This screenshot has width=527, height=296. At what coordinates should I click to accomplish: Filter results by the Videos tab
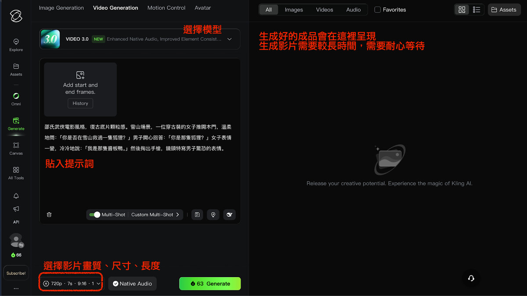324,10
